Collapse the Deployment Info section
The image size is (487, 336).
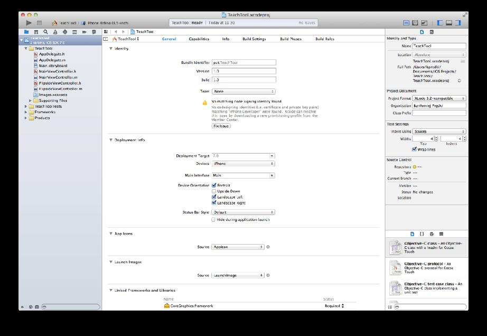pyautogui.click(x=110, y=140)
